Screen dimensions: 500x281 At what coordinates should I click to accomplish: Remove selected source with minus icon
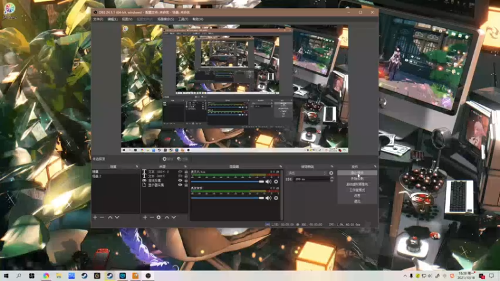[152, 217]
